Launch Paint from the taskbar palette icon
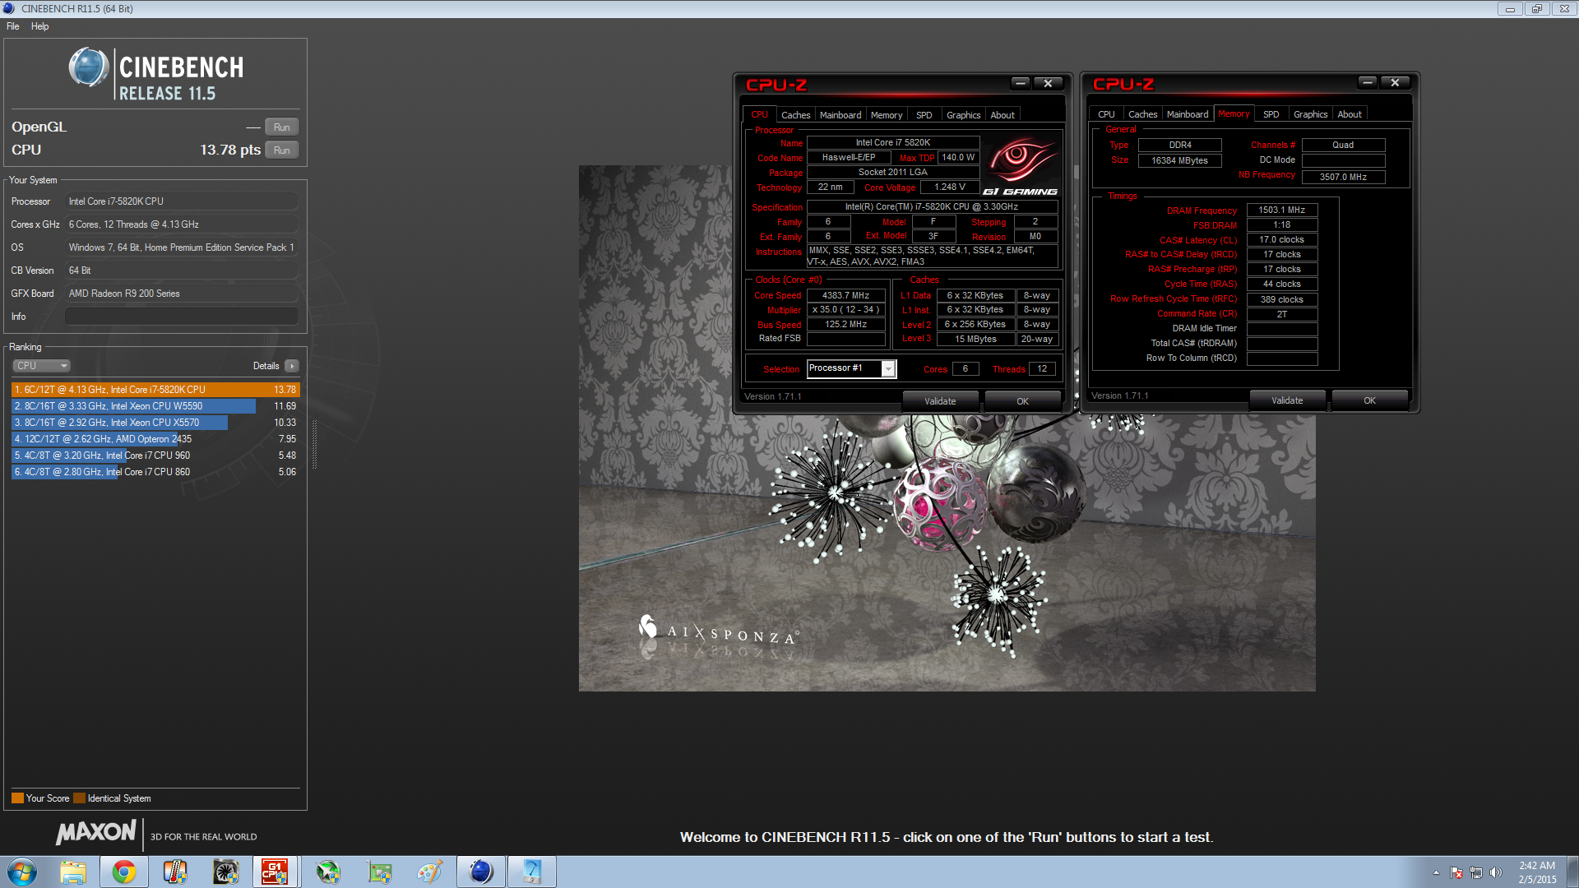This screenshot has height=888, width=1579. (x=430, y=872)
